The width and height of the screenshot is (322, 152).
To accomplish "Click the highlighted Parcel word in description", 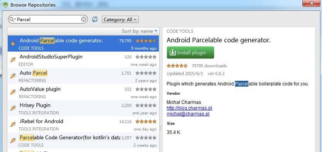I will [x=241, y=84].
